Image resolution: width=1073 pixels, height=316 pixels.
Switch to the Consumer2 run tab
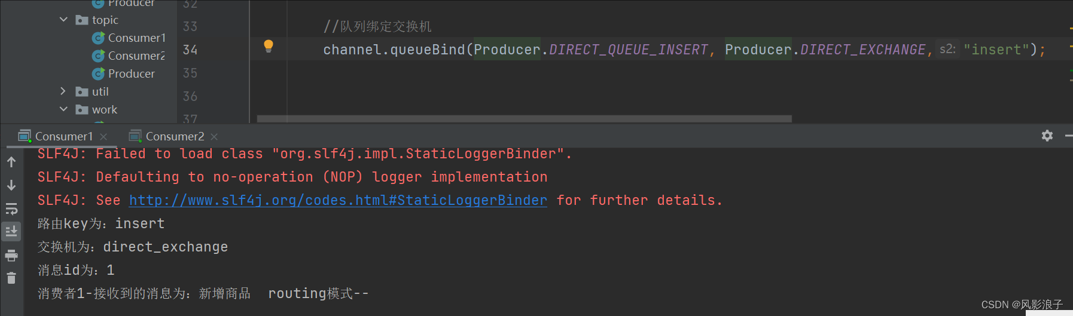(x=167, y=136)
